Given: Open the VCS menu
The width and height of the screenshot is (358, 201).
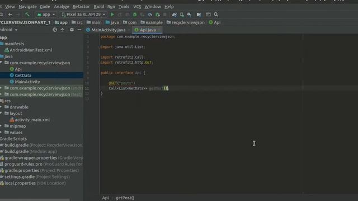Looking at the screenshot, I should pyautogui.click(x=137, y=7).
